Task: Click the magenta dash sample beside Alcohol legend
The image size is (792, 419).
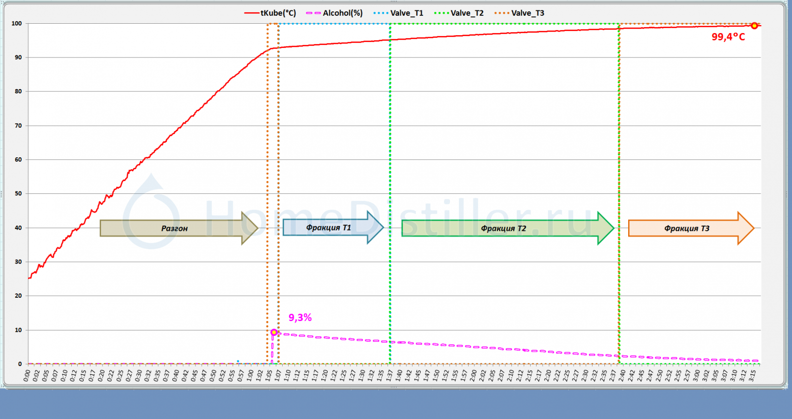Action: 313,13
